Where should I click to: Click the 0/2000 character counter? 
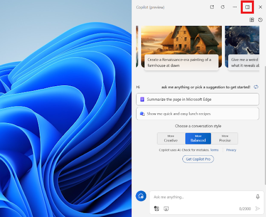[245, 209]
